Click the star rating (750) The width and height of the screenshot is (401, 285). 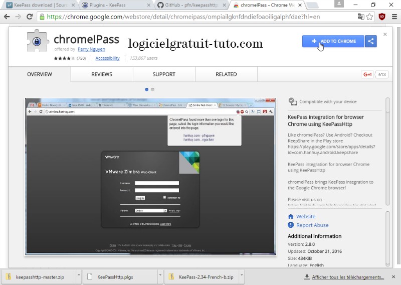70,58
